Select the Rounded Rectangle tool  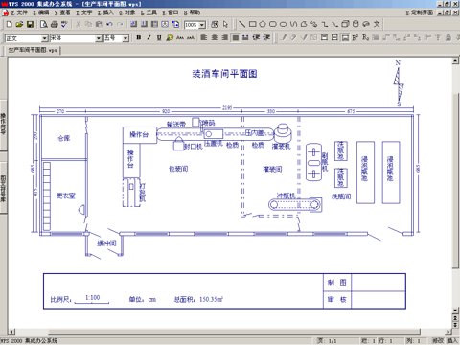[273, 24]
